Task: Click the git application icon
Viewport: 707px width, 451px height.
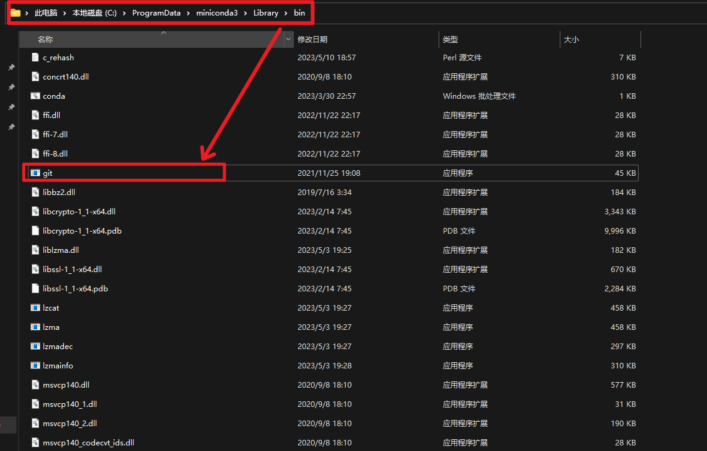Action: 35,173
